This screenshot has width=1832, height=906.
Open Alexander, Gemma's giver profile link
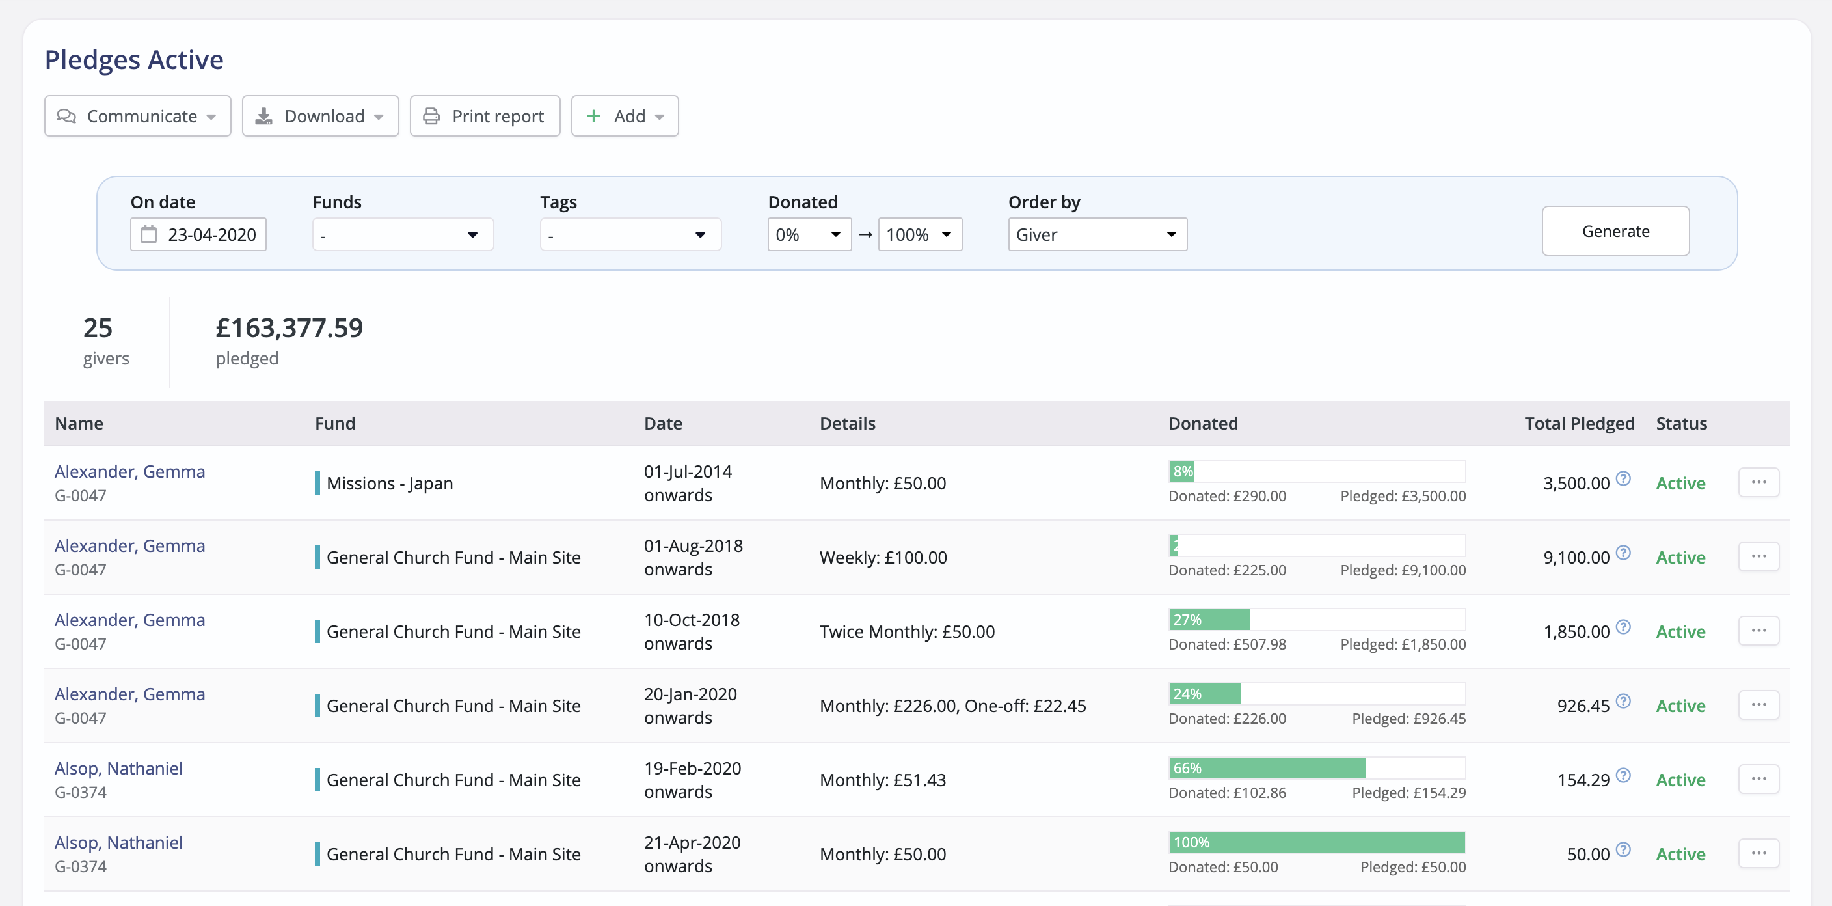click(129, 471)
